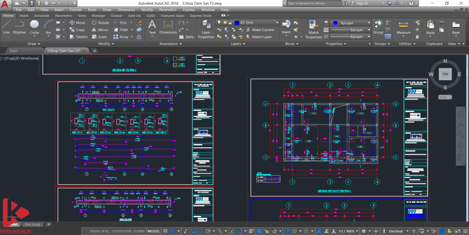The height and width of the screenshot is (235, 469).
Task: Select the Line drawing tool
Action: (6, 26)
